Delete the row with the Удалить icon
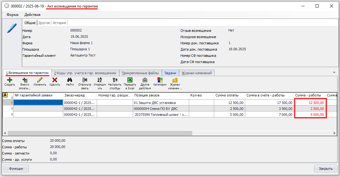 tap(55, 80)
